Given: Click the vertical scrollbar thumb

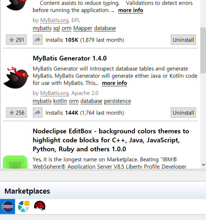Looking at the screenshot, I should [203, 50].
